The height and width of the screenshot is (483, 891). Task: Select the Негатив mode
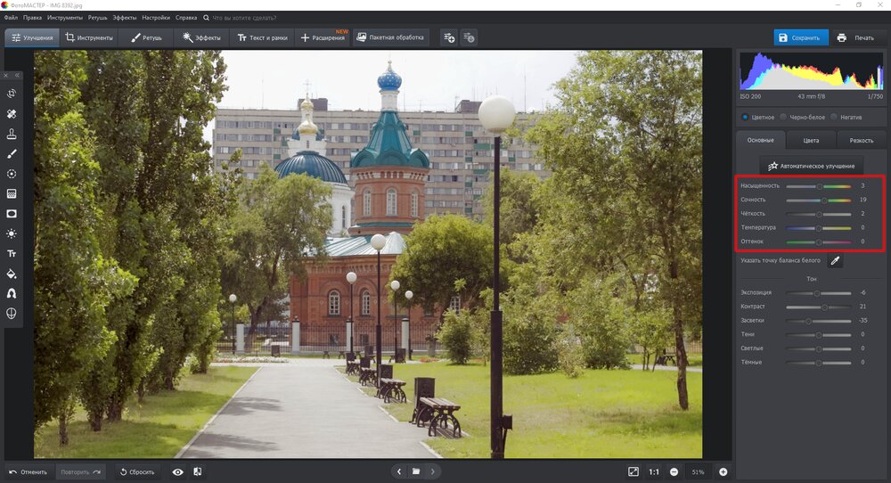(846, 117)
